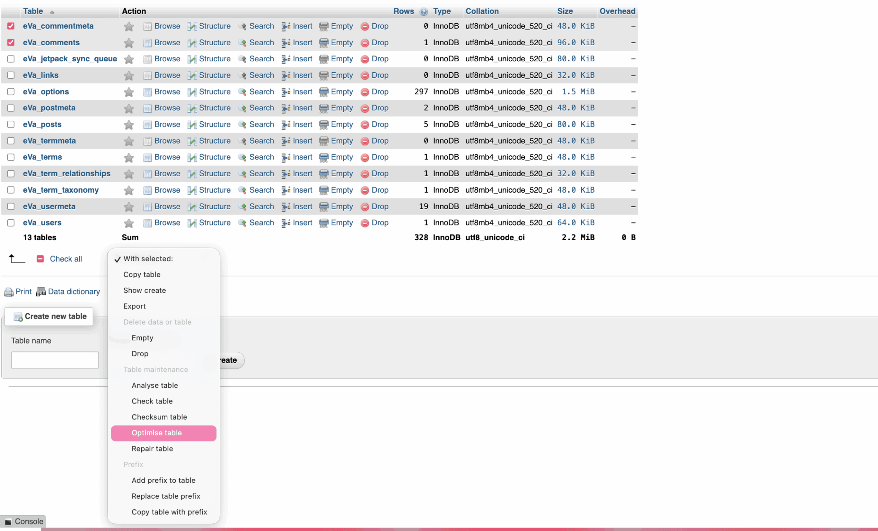
Task: Click Browse icon in eVa_comments row
Action: click(x=147, y=43)
